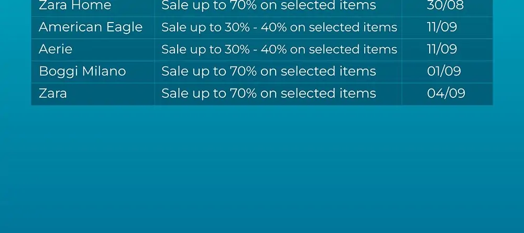The width and height of the screenshot is (524, 233).
Task: Click the 11/09 date in American Eagle row
Action: [x=442, y=27]
